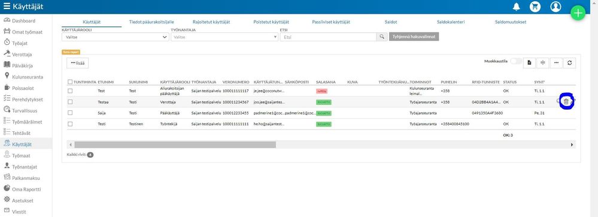Click red password badge in Test row
Image resolution: width=598 pixels, height=217 pixels.
pos(322,91)
